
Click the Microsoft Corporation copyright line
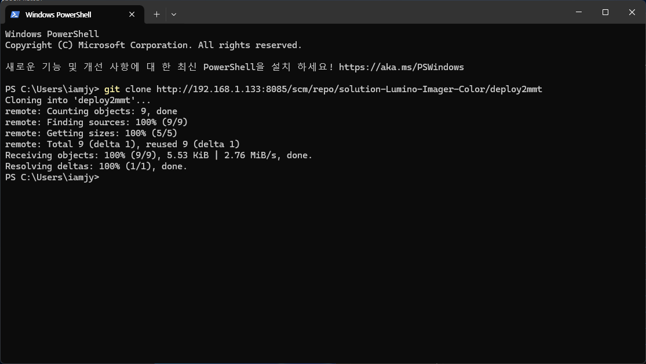[x=154, y=45]
